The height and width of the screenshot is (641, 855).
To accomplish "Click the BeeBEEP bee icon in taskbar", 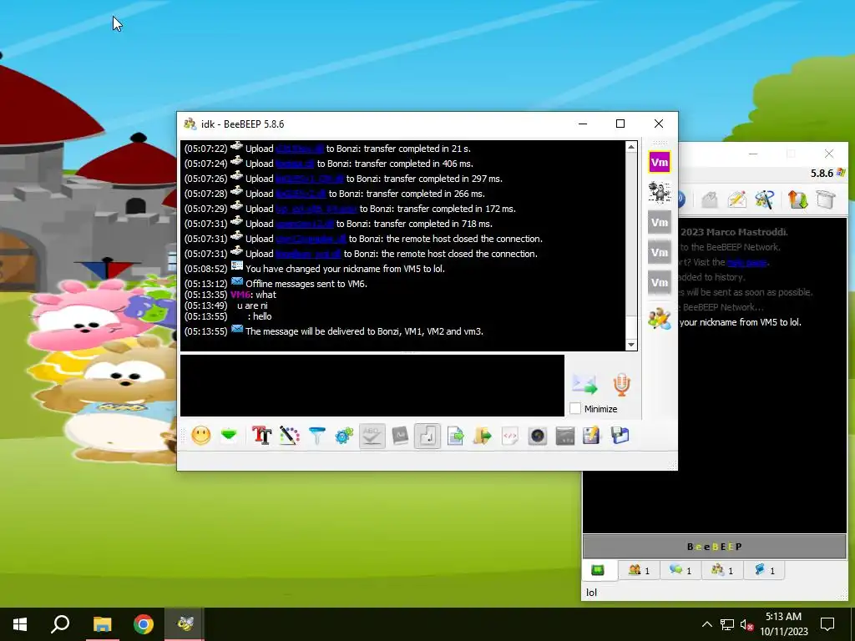I will (185, 624).
